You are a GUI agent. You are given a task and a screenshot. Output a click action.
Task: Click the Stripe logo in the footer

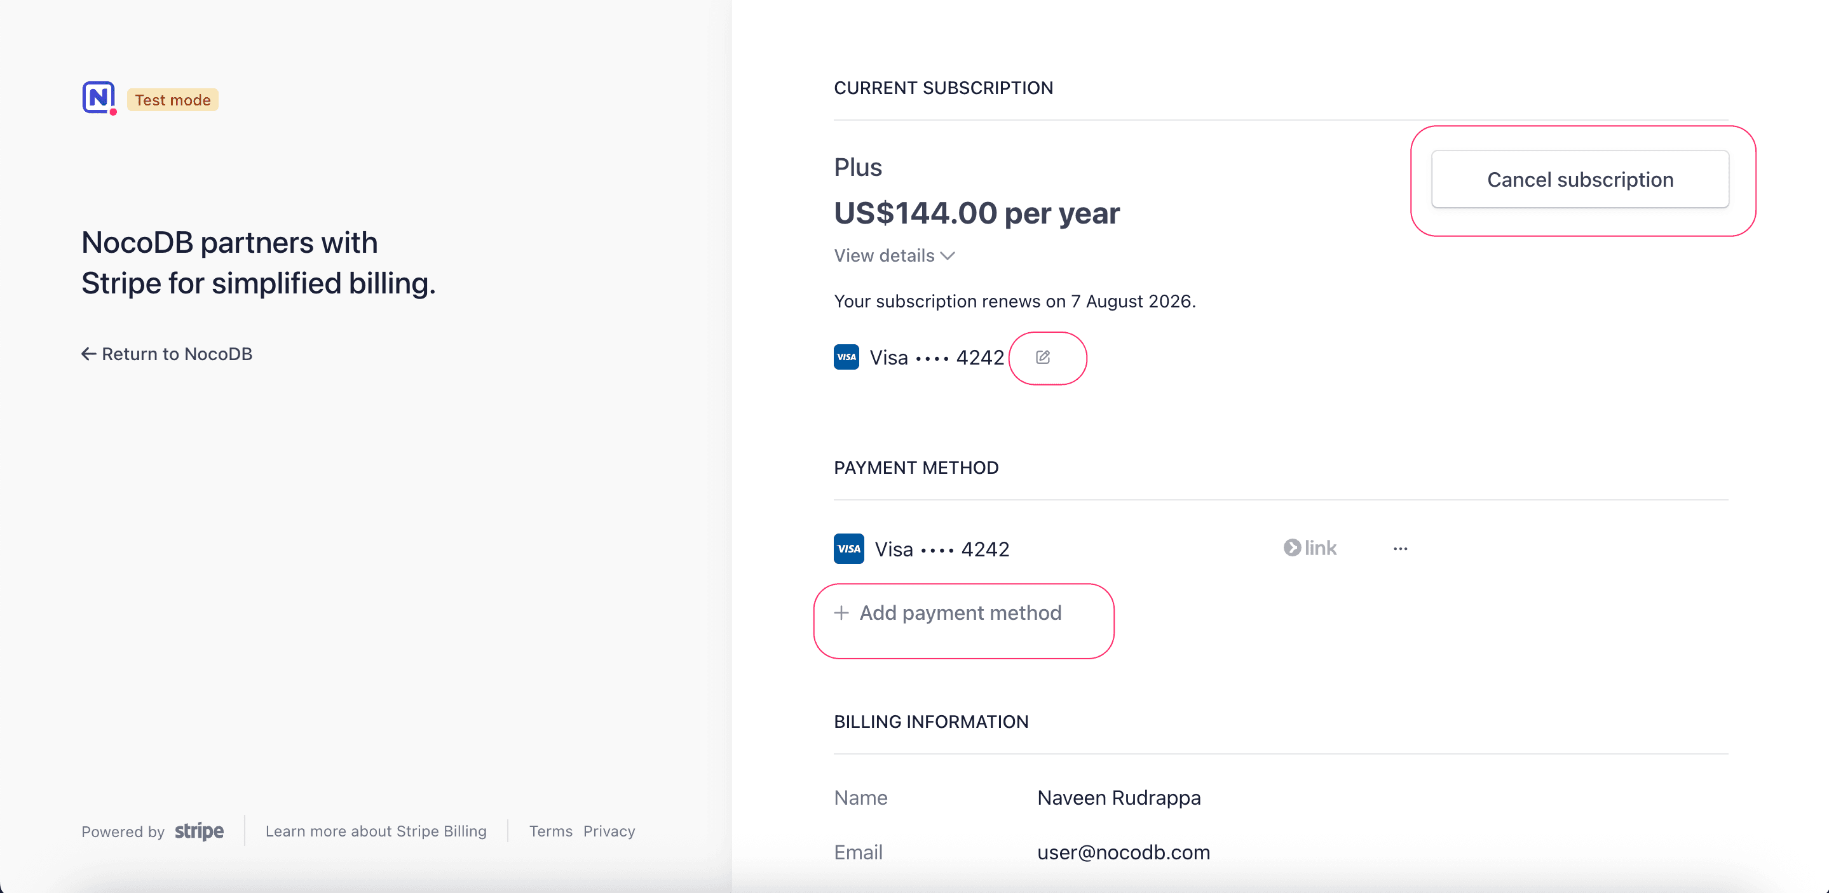click(199, 831)
